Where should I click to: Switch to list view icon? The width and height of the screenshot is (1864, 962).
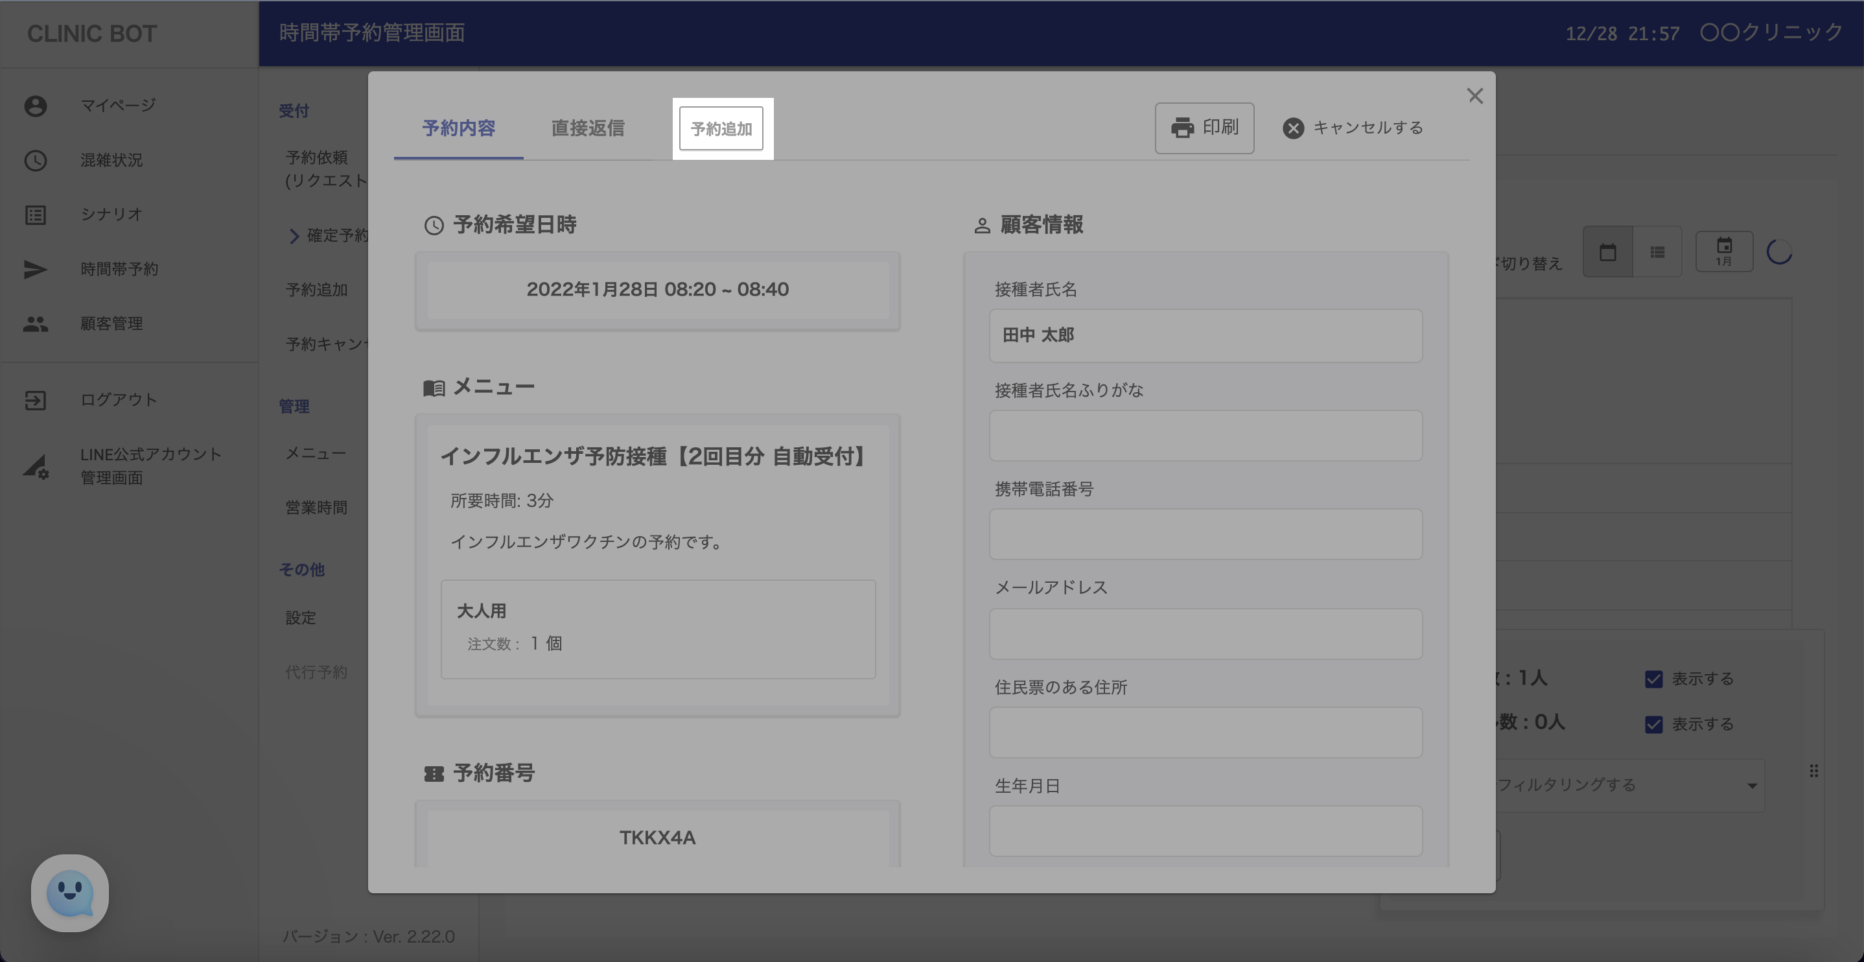tap(1657, 252)
